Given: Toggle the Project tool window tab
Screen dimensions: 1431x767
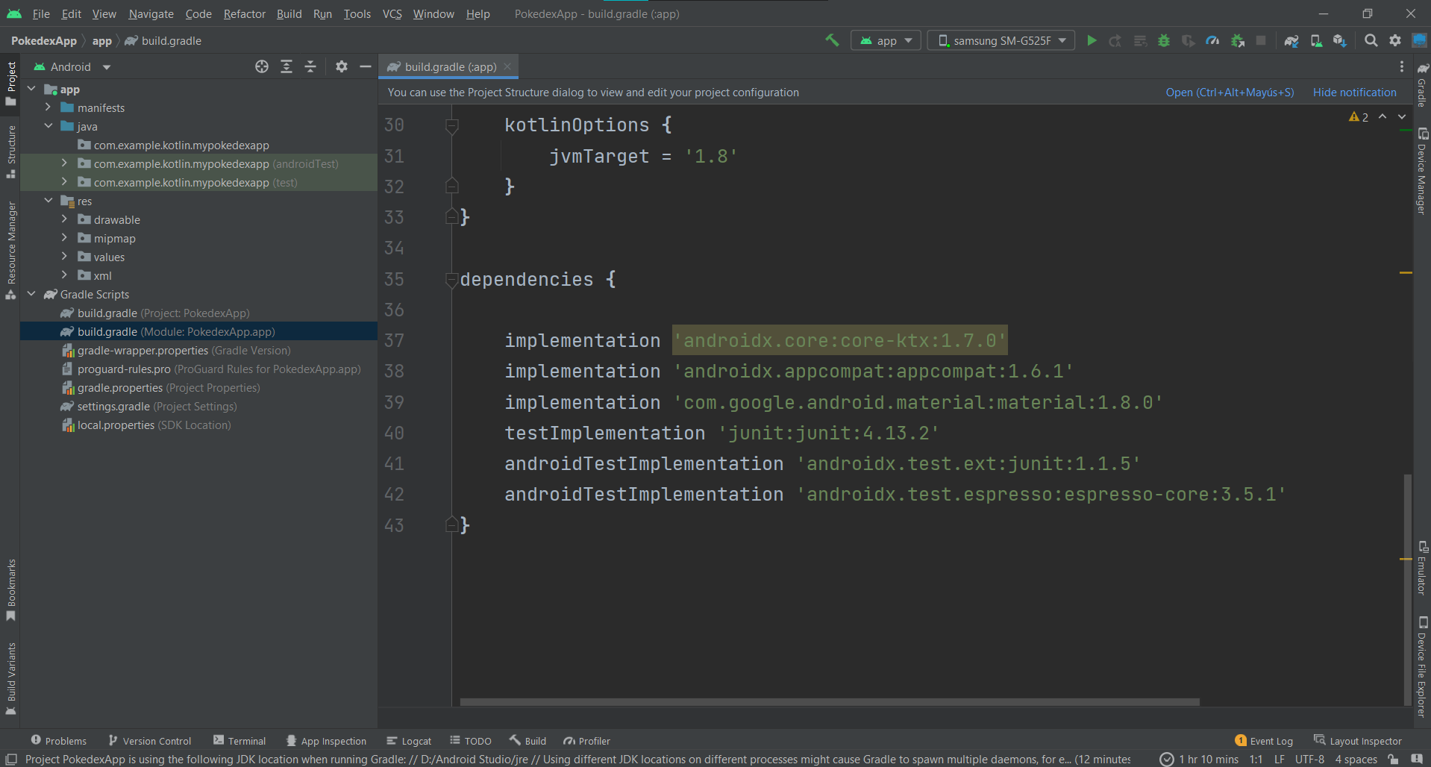Looking at the screenshot, I should point(11,82).
